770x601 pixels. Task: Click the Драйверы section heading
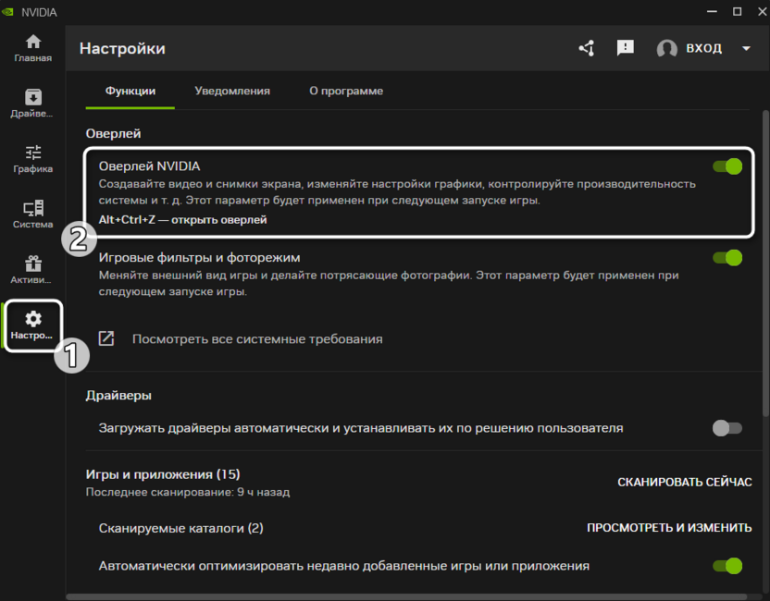[x=118, y=396]
